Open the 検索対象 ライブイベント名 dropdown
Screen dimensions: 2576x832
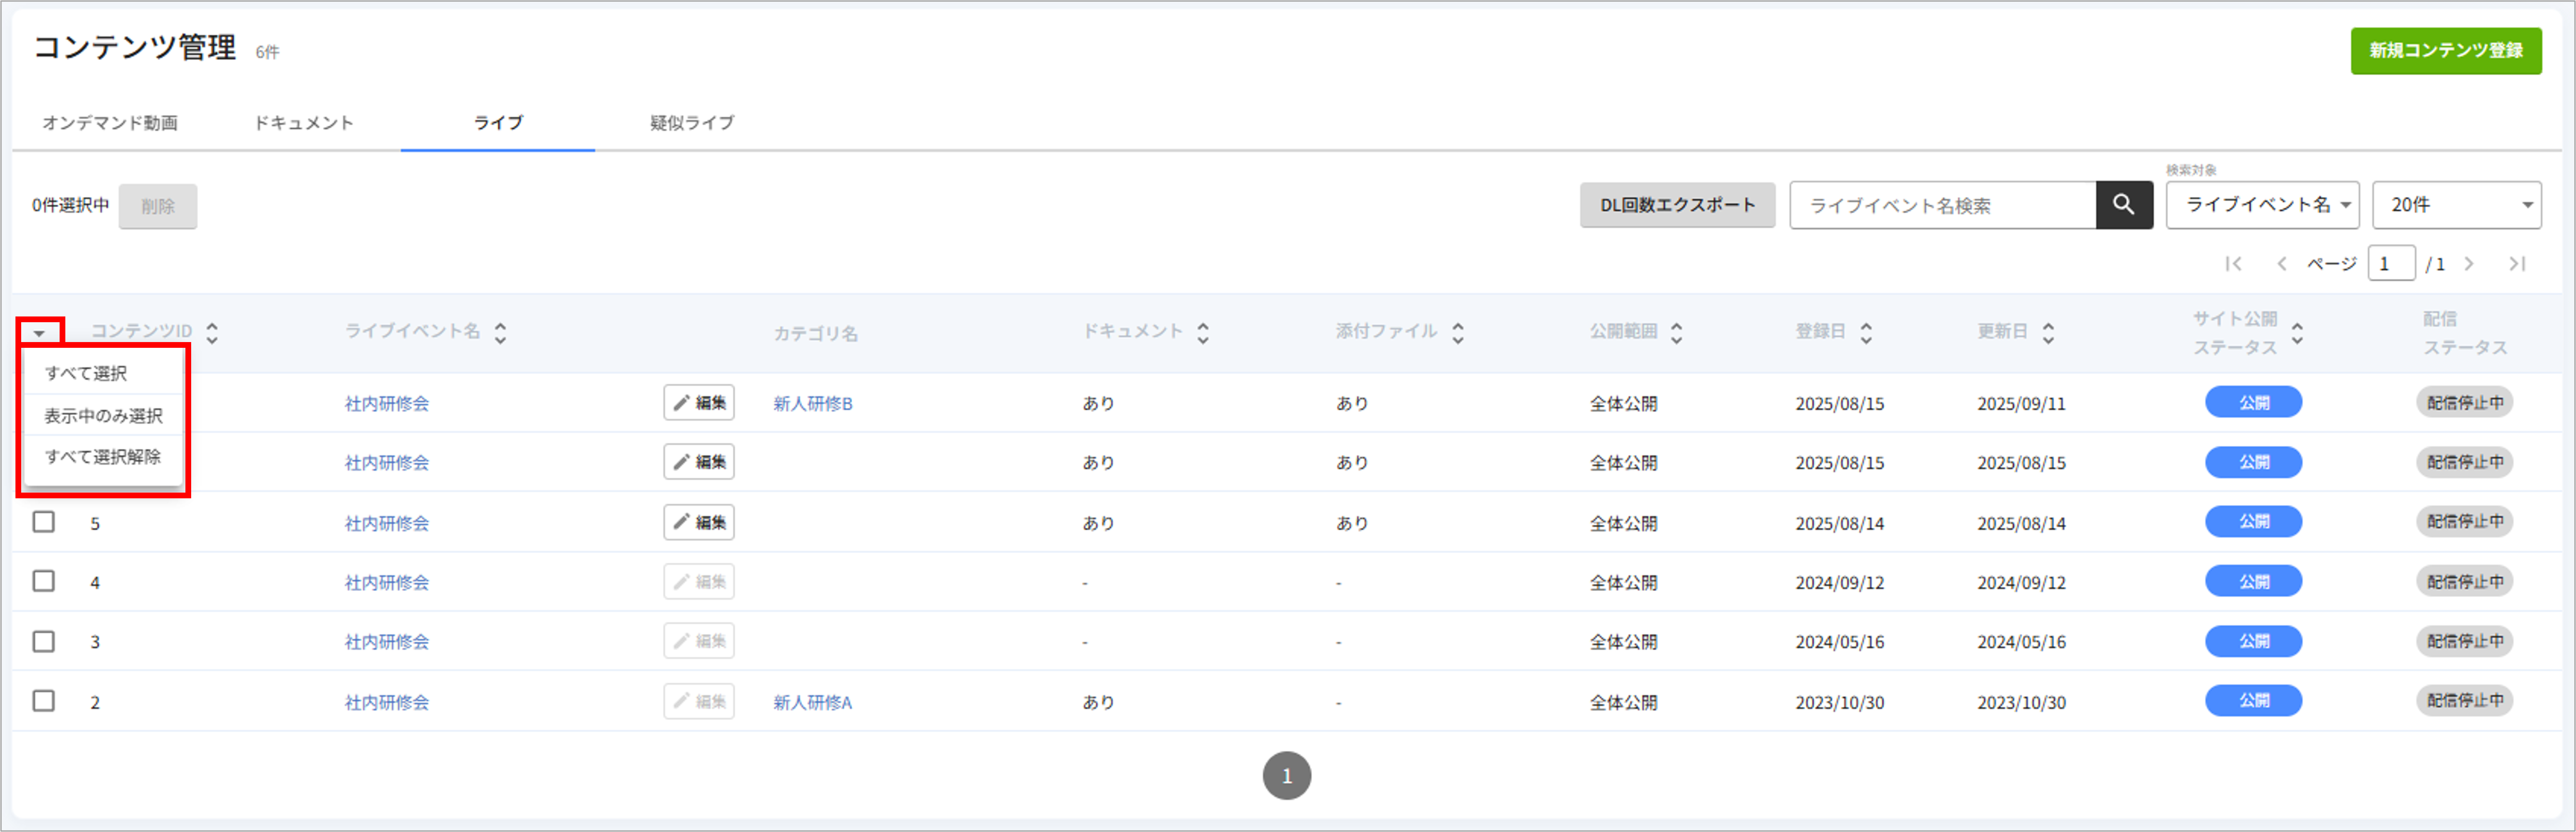tap(2262, 205)
